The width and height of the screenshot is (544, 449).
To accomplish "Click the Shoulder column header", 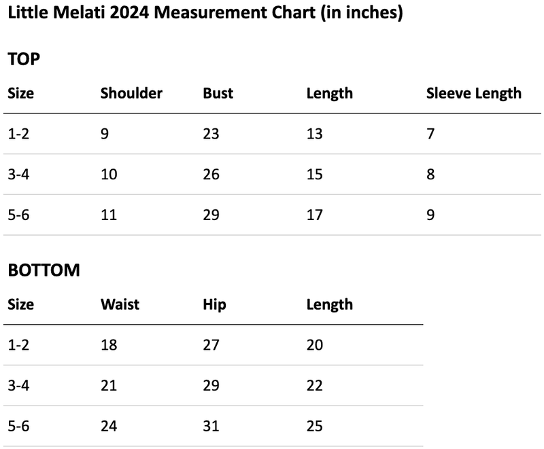I will (x=131, y=93).
